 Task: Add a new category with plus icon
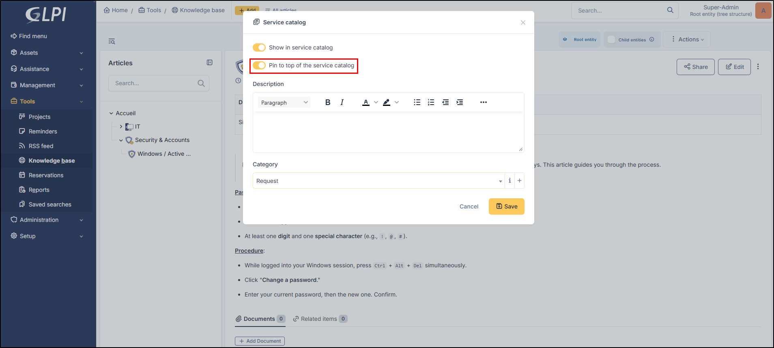click(x=519, y=180)
